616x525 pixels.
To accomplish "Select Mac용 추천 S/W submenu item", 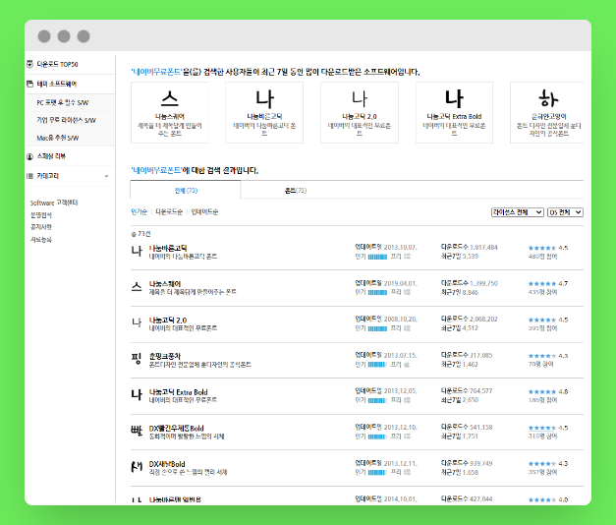I will tap(58, 138).
